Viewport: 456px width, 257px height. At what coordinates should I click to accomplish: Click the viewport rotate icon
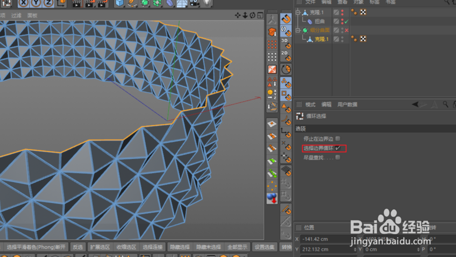click(253, 15)
